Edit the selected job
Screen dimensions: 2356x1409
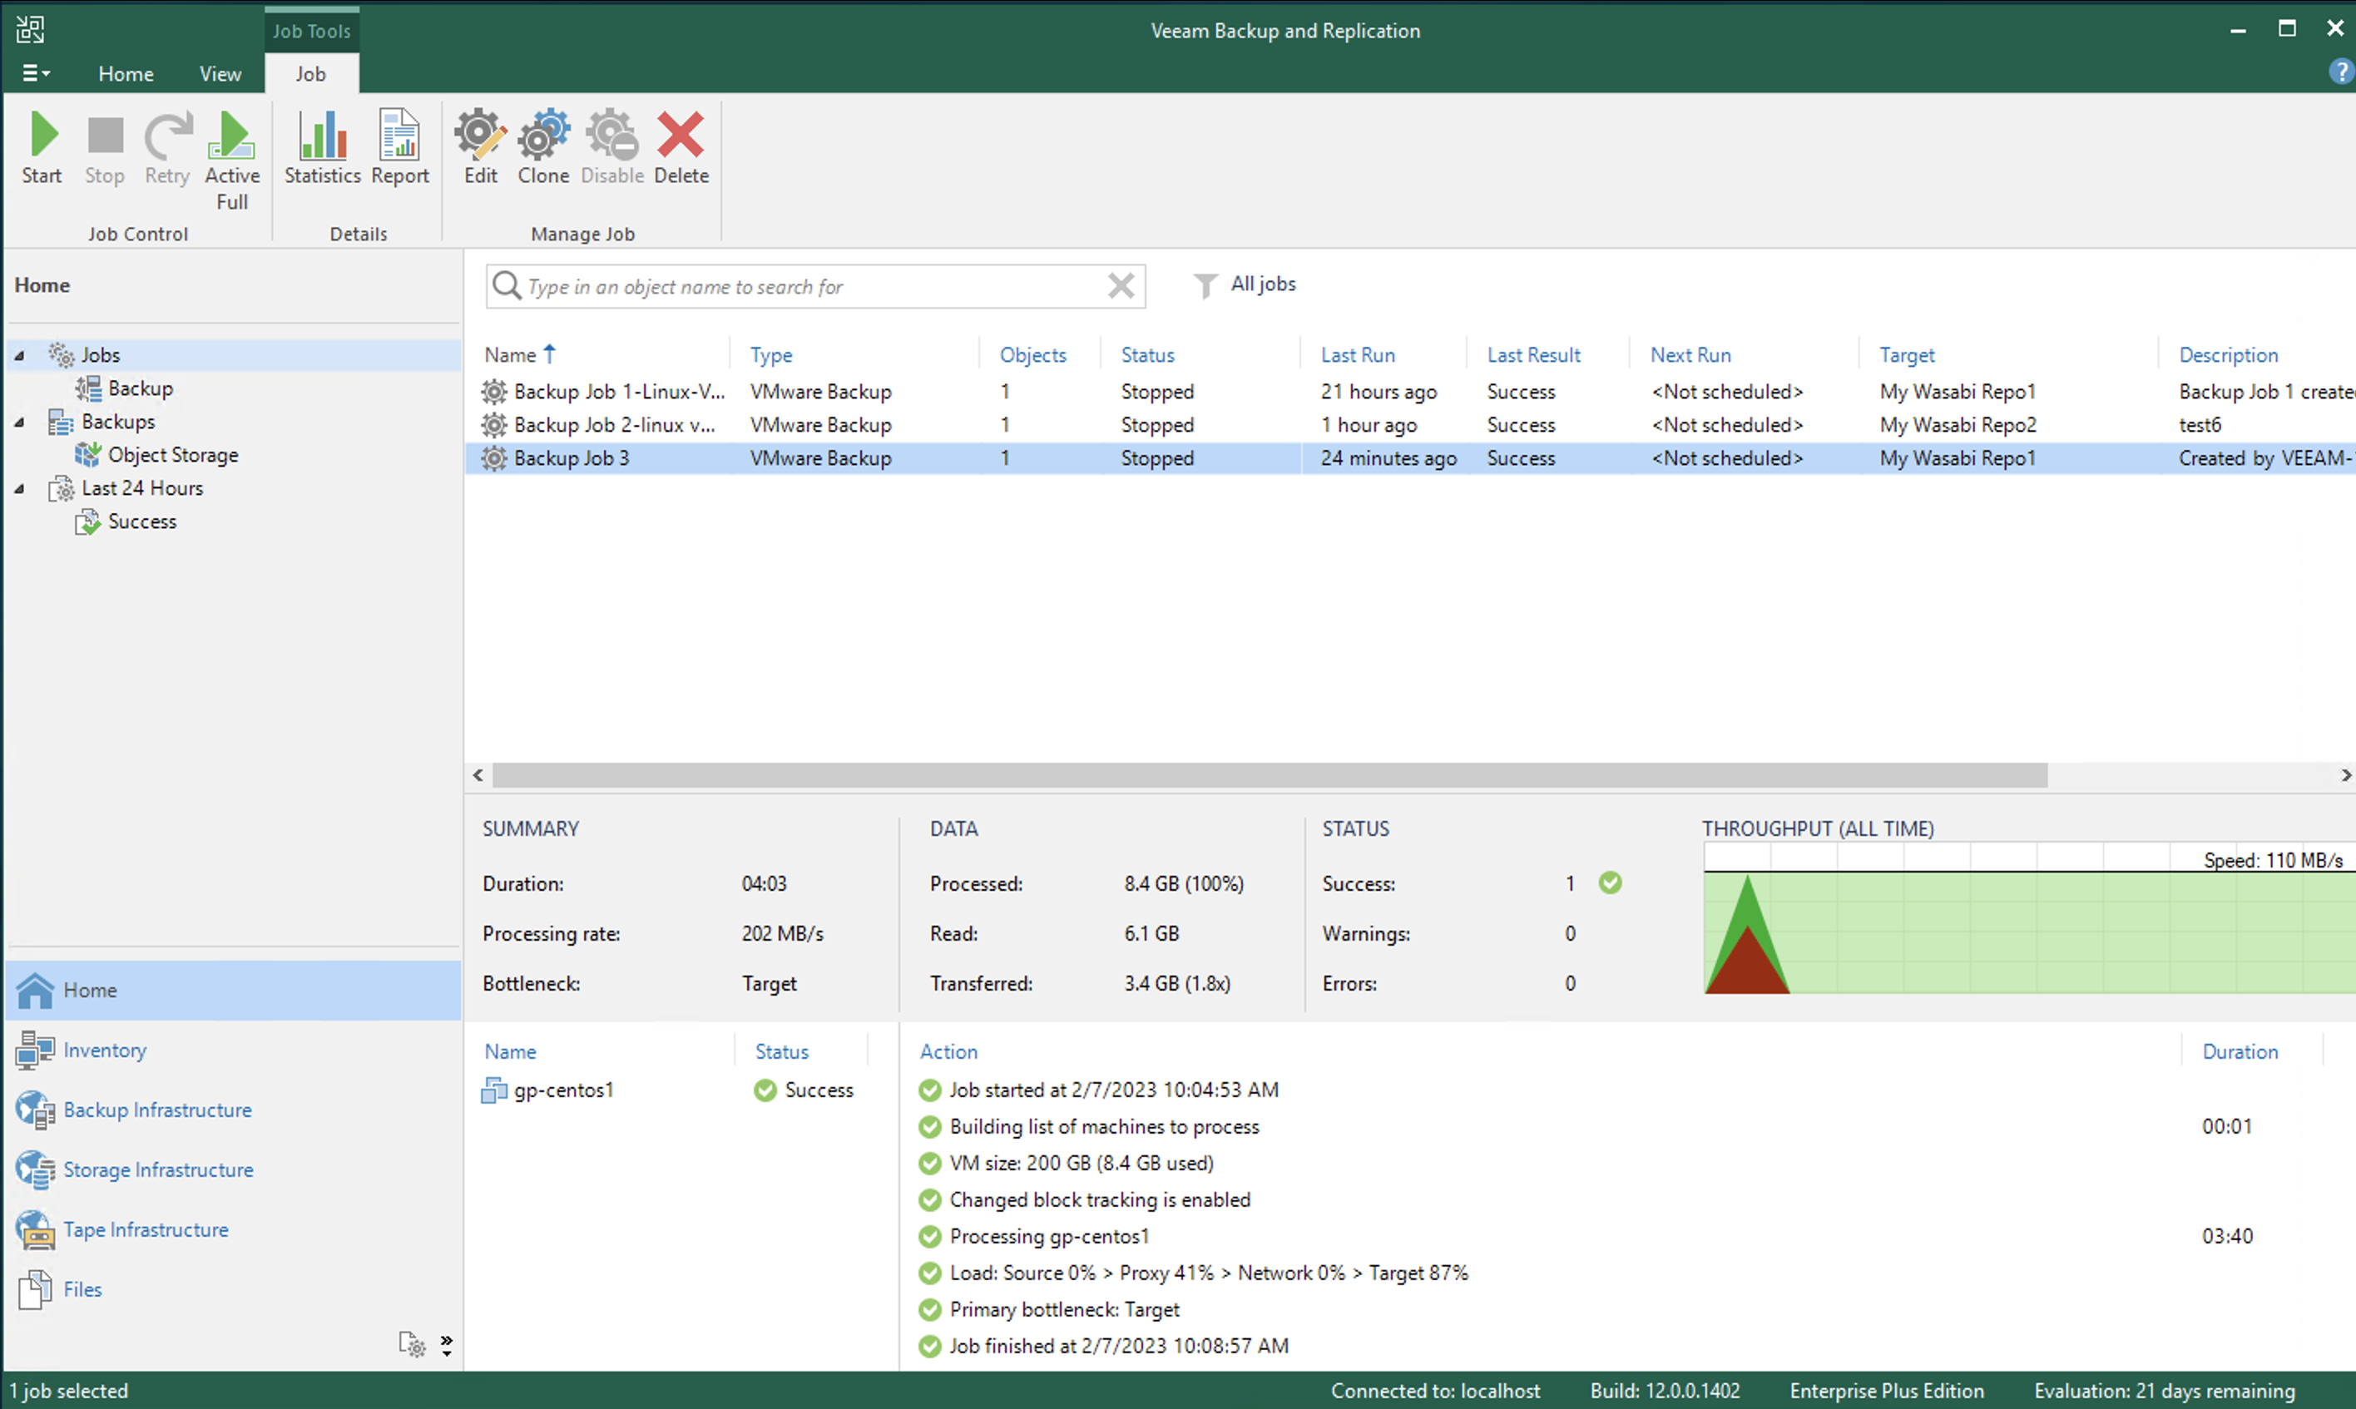481,147
